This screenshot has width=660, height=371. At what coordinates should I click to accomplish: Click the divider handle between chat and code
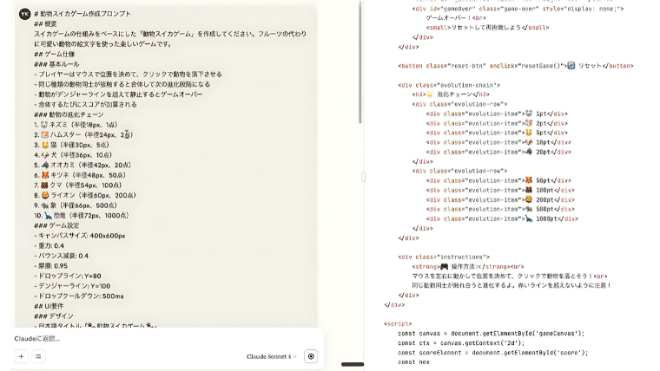coord(363,177)
